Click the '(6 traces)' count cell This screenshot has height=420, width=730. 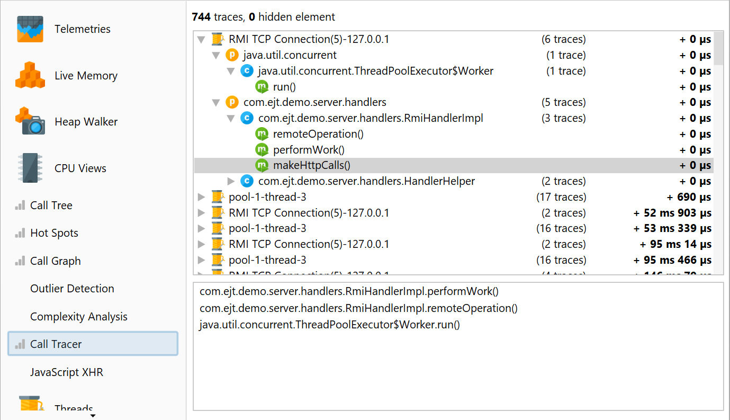(x=563, y=39)
